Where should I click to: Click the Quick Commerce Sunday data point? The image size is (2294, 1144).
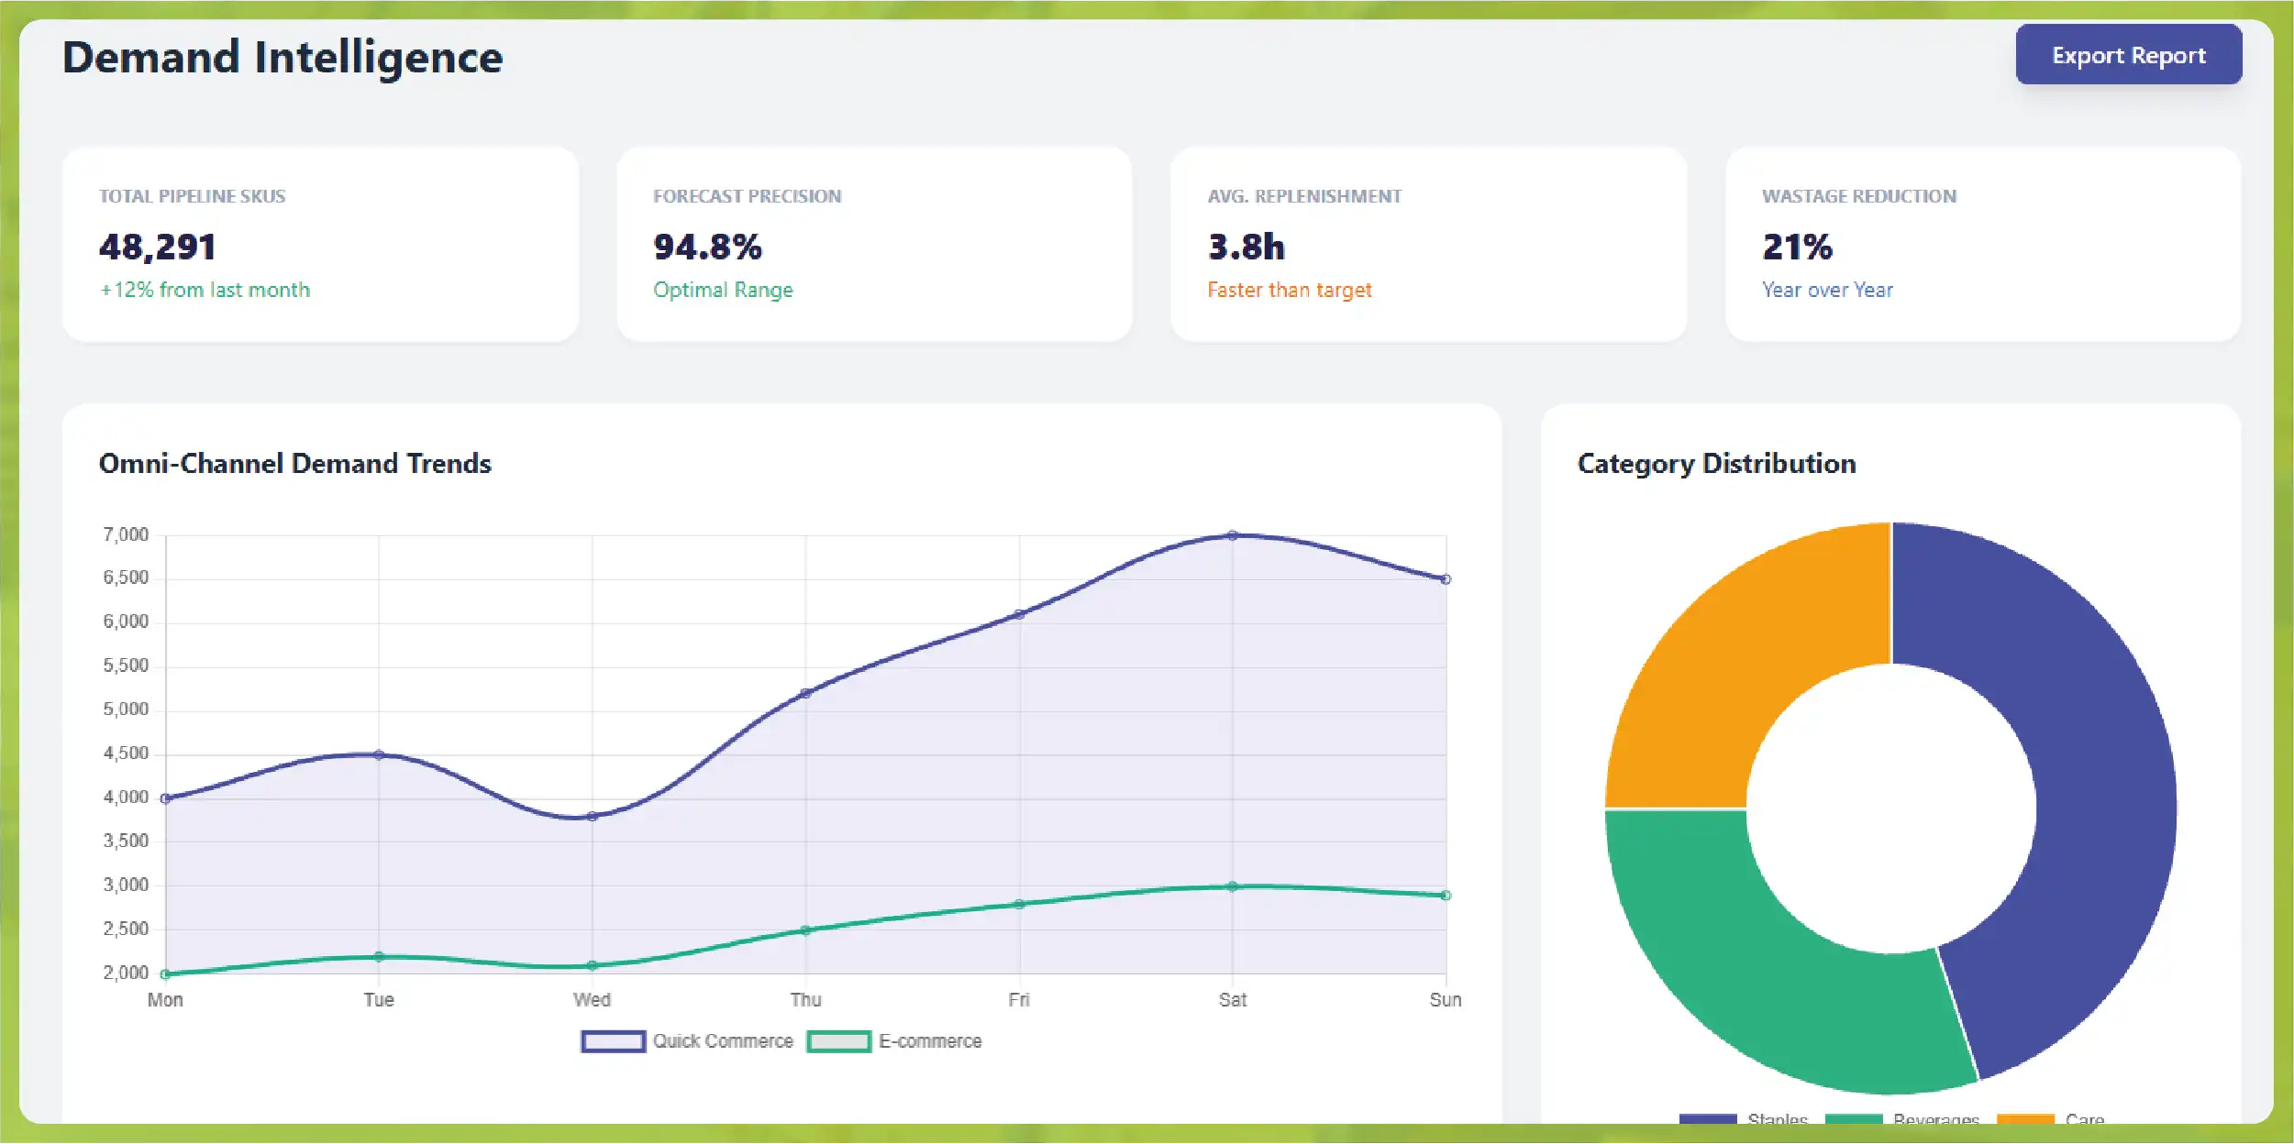[x=1446, y=579]
